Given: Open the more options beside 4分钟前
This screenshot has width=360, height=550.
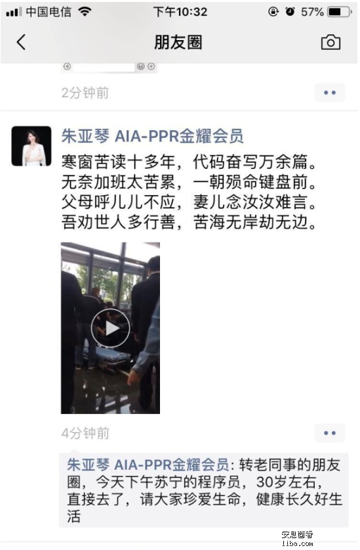Looking at the screenshot, I should (x=330, y=433).
